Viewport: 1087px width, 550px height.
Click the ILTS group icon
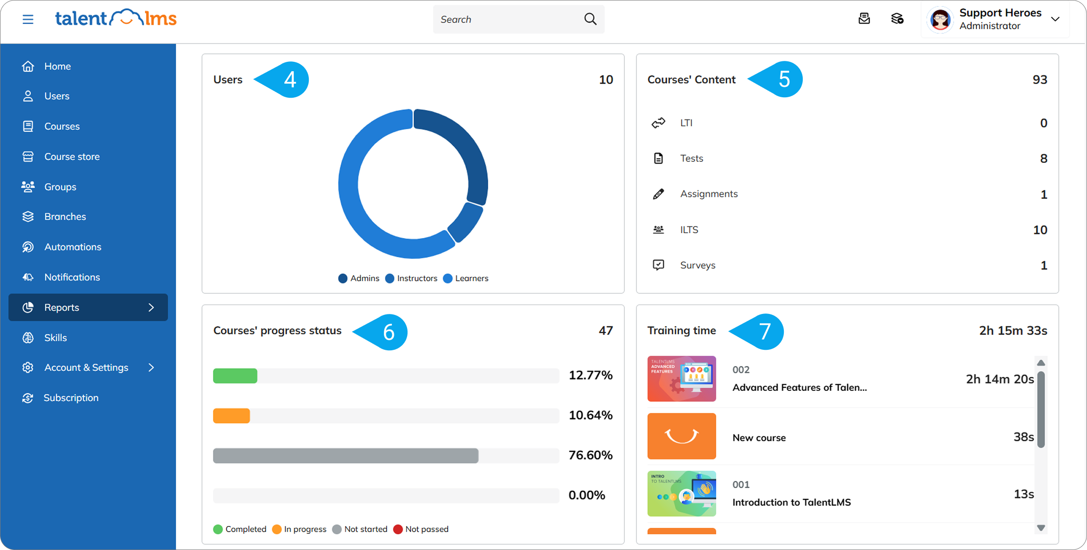(x=658, y=229)
